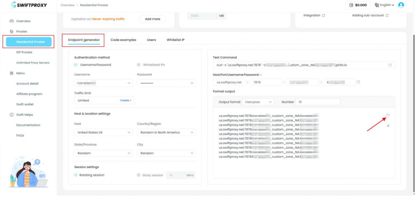Expand the Country/Region dropdown
Image resolution: width=415 pixels, height=197 pixels.
166,133
